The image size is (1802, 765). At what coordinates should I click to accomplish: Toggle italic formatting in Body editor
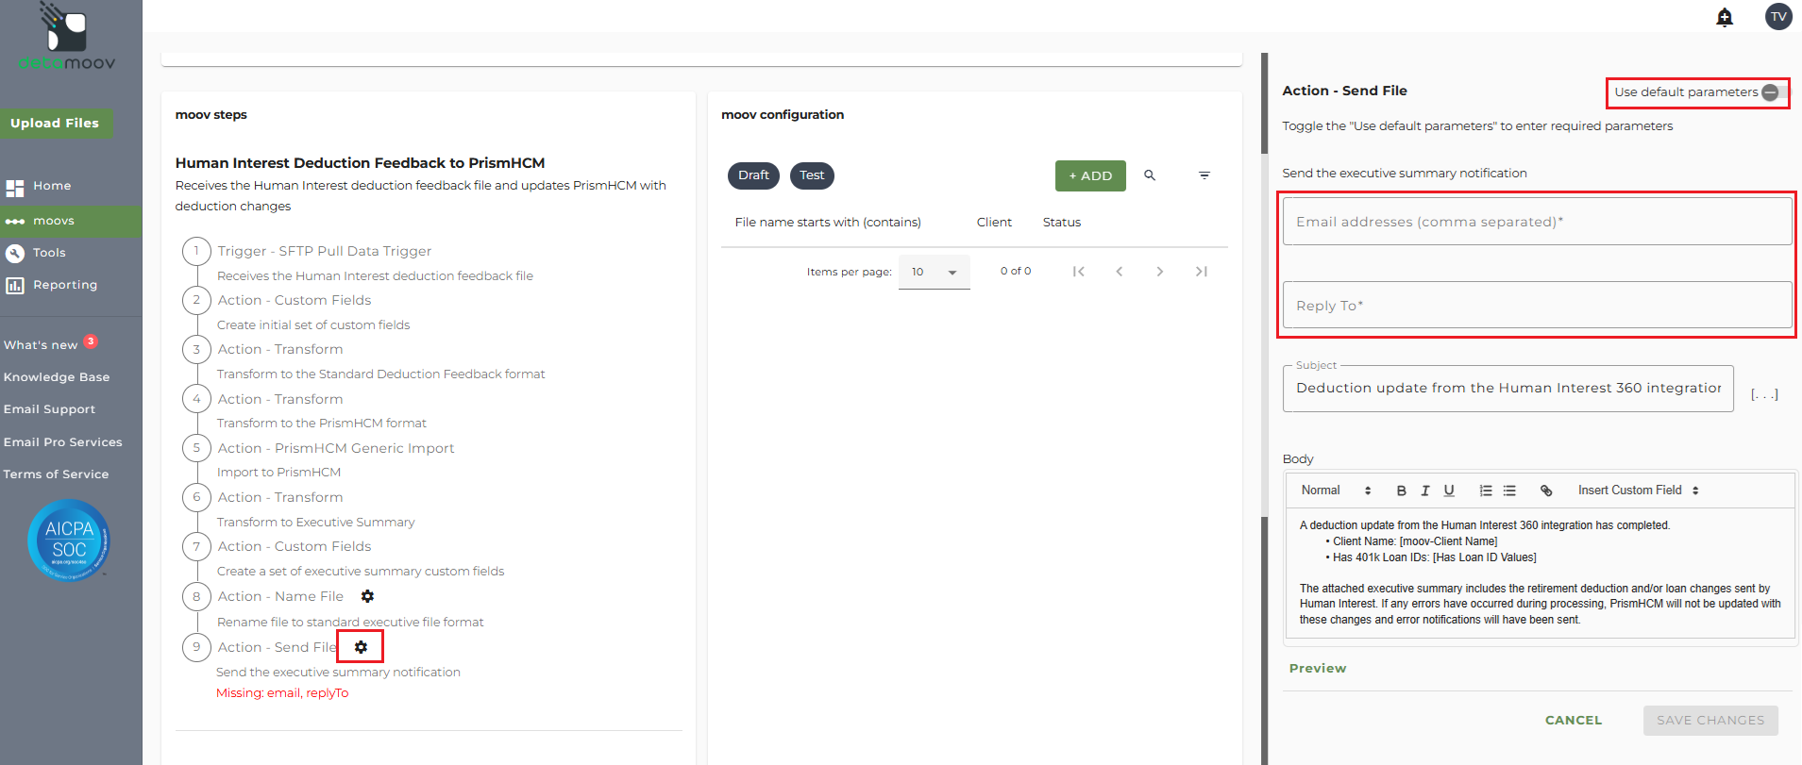click(x=1425, y=491)
